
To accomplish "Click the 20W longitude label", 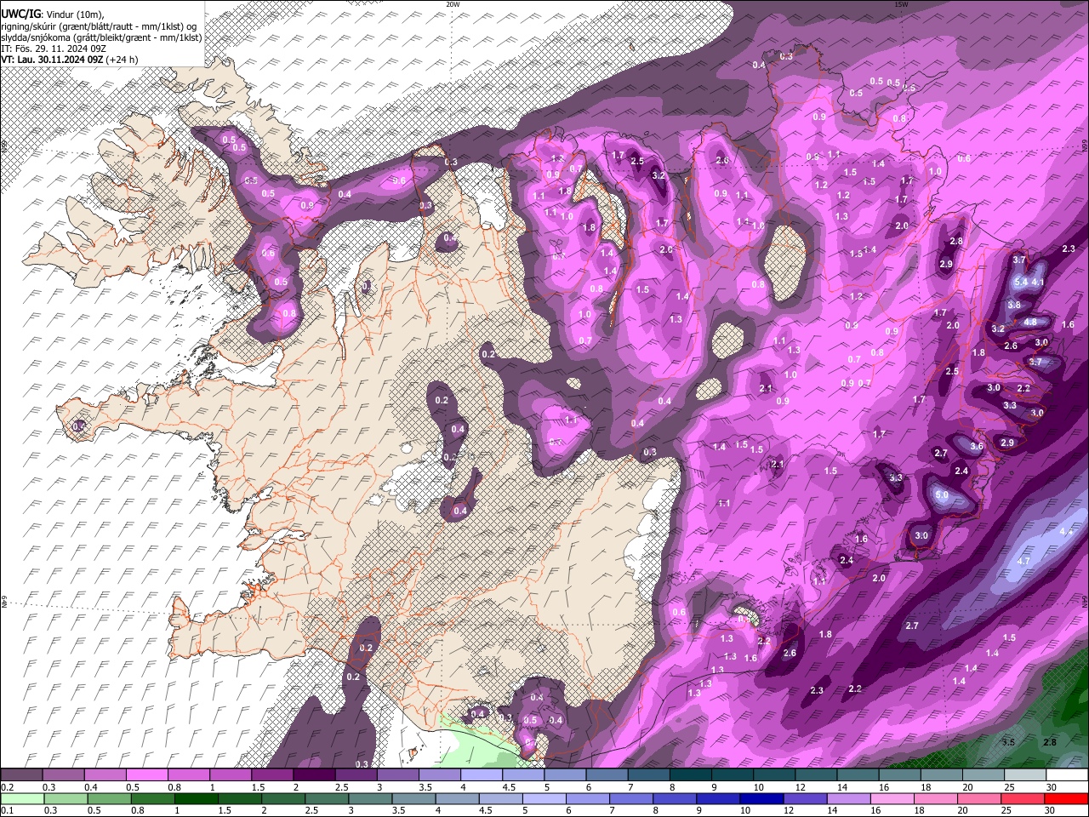I will pos(453,4).
